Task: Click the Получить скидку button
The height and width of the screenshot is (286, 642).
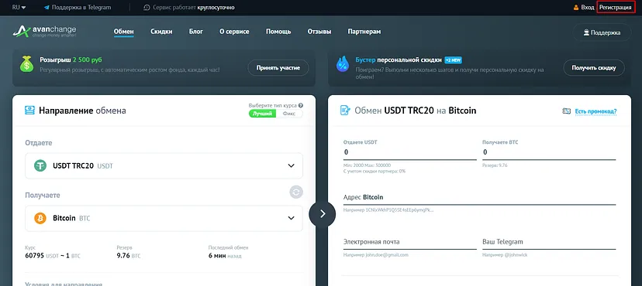Action: [x=594, y=68]
